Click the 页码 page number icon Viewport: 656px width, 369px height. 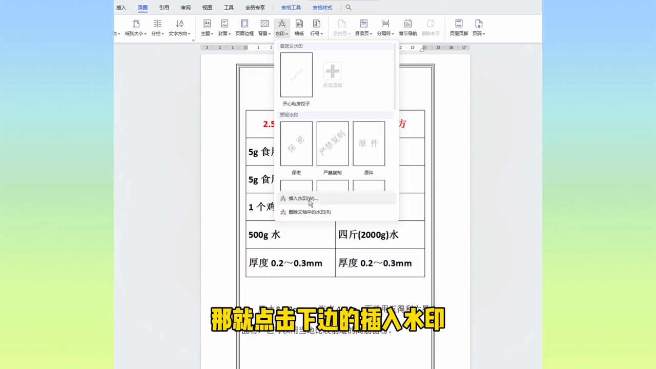(x=479, y=24)
